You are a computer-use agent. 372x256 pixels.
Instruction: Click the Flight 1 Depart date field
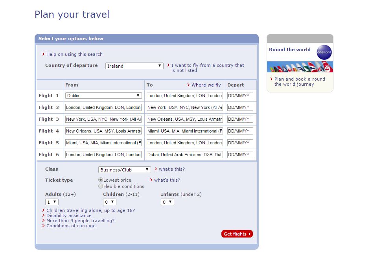pyautogui.click(x=240, y=96)
